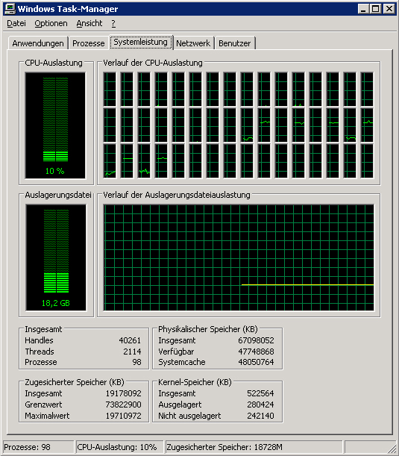This screenshot has width=399, height=456.
Task: Click status bar Zugesicherter Speicher: 18728M
Action: coord(254,447)
